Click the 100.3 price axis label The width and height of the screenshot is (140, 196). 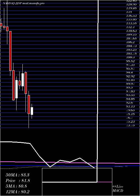point(130,57)
